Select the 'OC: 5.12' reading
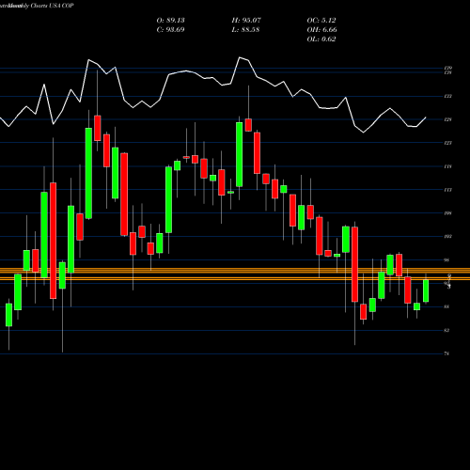470x470 pixels. pos(321,21)
